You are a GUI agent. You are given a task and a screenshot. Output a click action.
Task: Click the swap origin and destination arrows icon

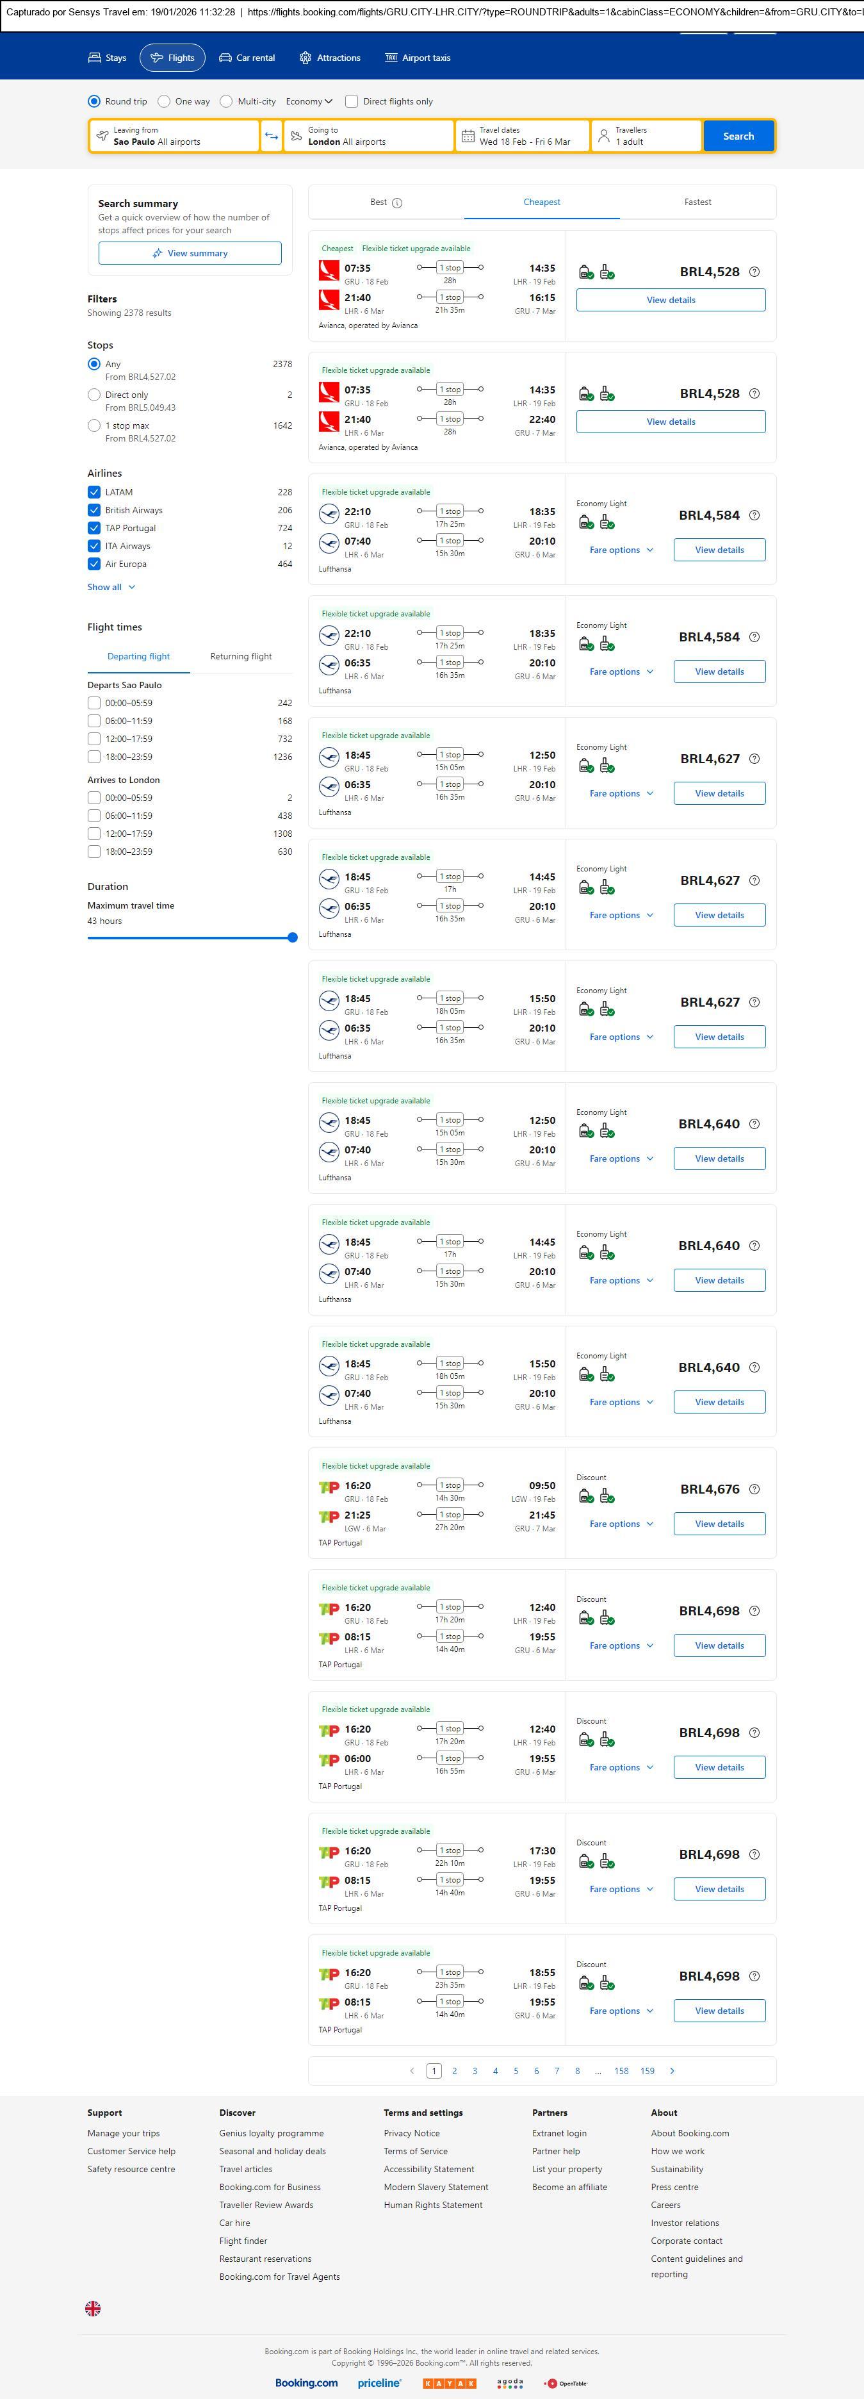pos(271,136)
